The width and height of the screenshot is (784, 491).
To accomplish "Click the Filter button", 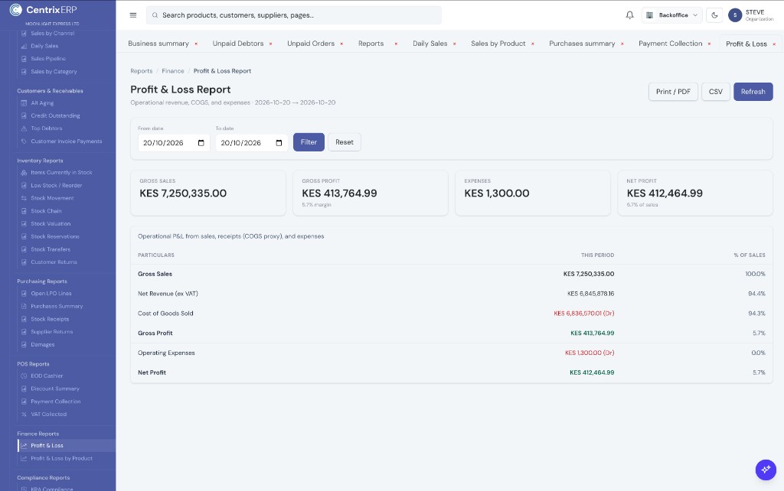I will point(309,141).
